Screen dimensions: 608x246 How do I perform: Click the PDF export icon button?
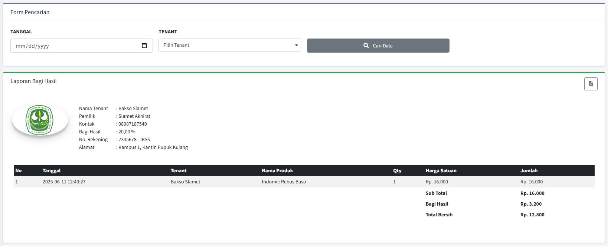coord(591,84)
